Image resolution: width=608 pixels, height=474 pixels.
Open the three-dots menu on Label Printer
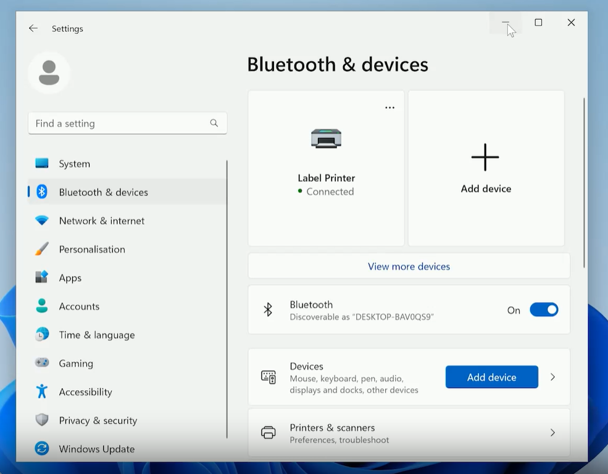389,107
